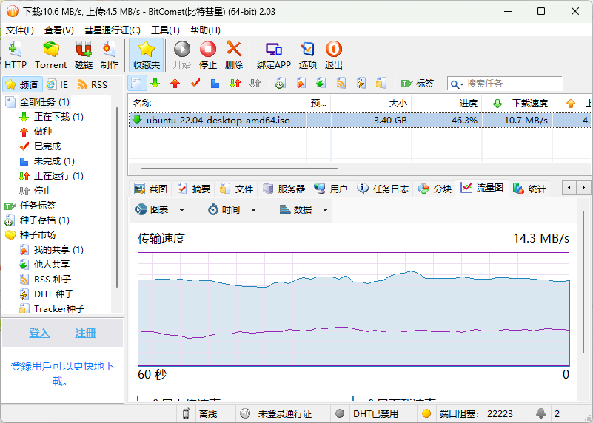The width and height of the screenshot is (593, 423).
Task: Open the 时间 time dropdown
Action: (x=232, y=209)
